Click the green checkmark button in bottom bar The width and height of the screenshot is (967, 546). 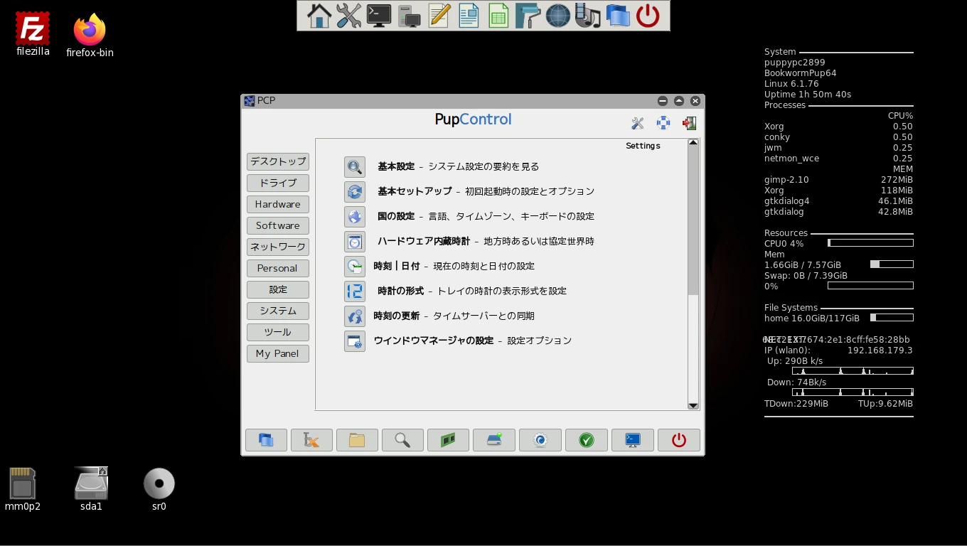point(586,440)
